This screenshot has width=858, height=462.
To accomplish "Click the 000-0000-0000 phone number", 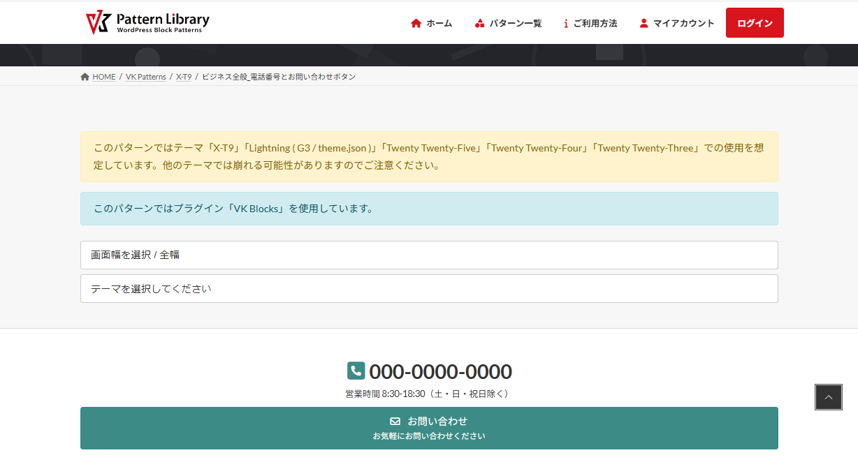I will 440,371.
